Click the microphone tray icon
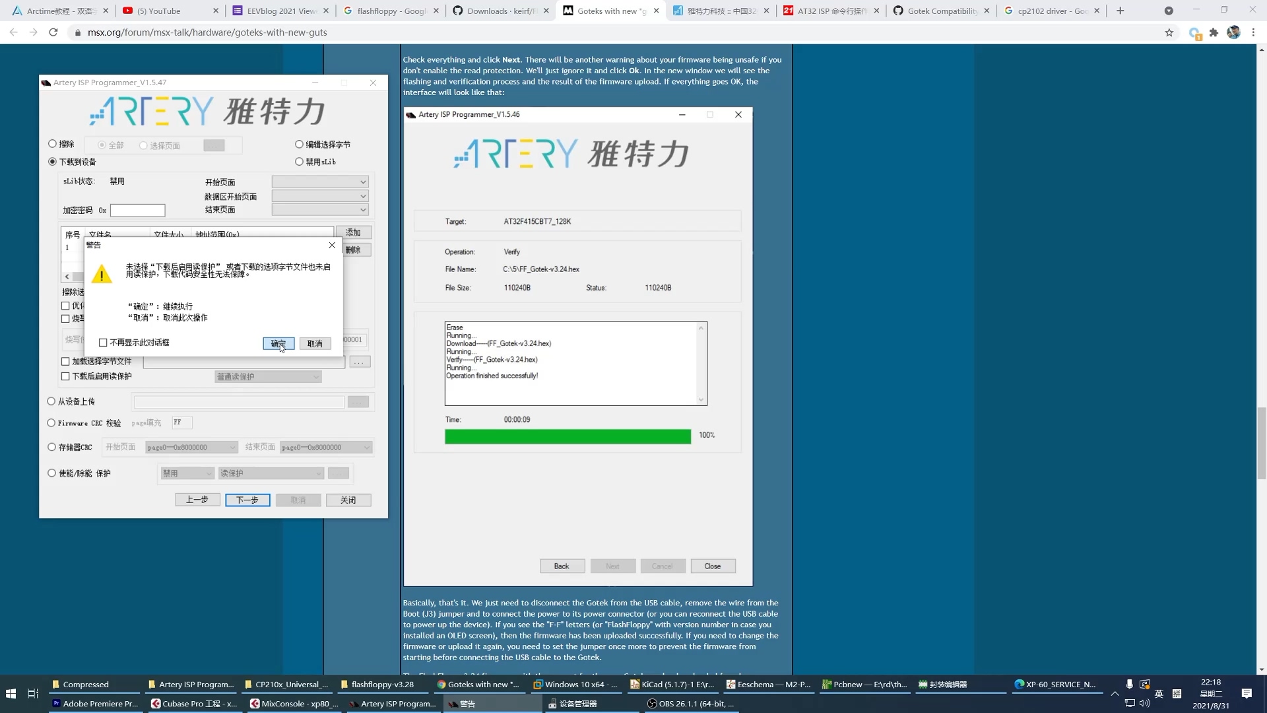The width and height of the screenshot is (1267, 713). (1129, 685)
